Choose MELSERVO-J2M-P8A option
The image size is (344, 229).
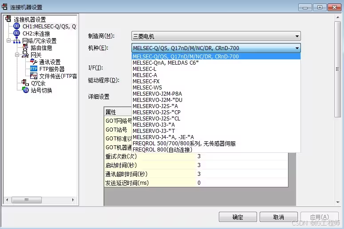coord(216,94)
